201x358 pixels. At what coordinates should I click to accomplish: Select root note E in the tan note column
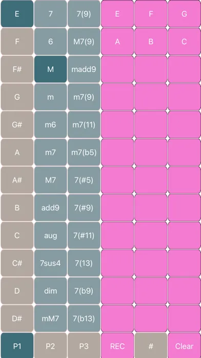click(17, 14)
